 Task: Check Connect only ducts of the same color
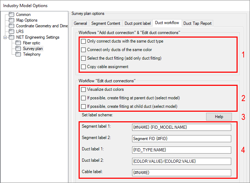[x=83, y=50]
